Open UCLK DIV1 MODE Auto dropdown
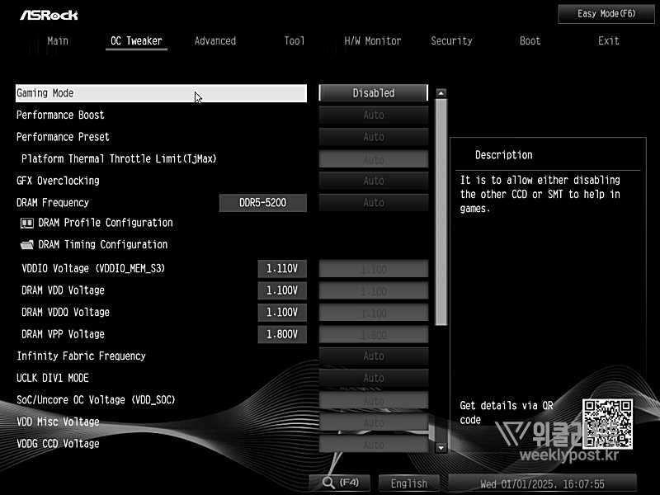Image resolution: width=660 pixels, height=495 pixels. tap(374, 378)
